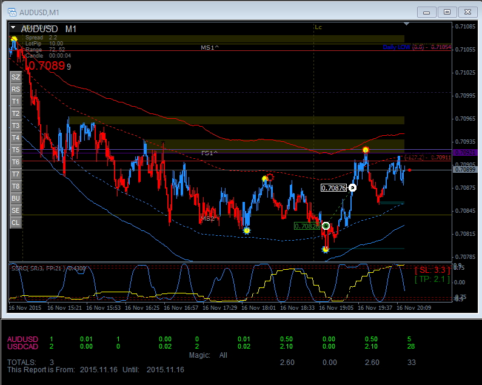Click the MB2^ level label
This screenshot has height=385, width=482.
pos(209,218)
